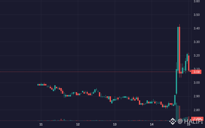Select date 14 on the time axis
Viewport: 205px width, 128px height.
click(152, 124)
